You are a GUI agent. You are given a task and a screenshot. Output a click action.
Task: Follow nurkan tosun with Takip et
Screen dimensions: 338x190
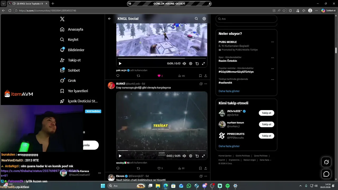click(x=266, y=124)
